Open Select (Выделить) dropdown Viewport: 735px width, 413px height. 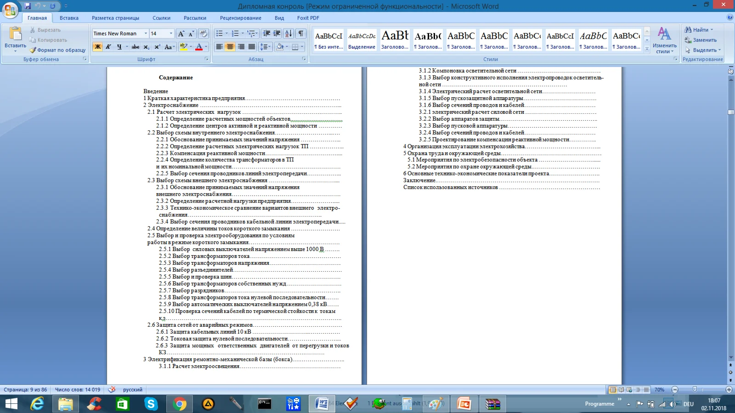click(x=703, y=50)
